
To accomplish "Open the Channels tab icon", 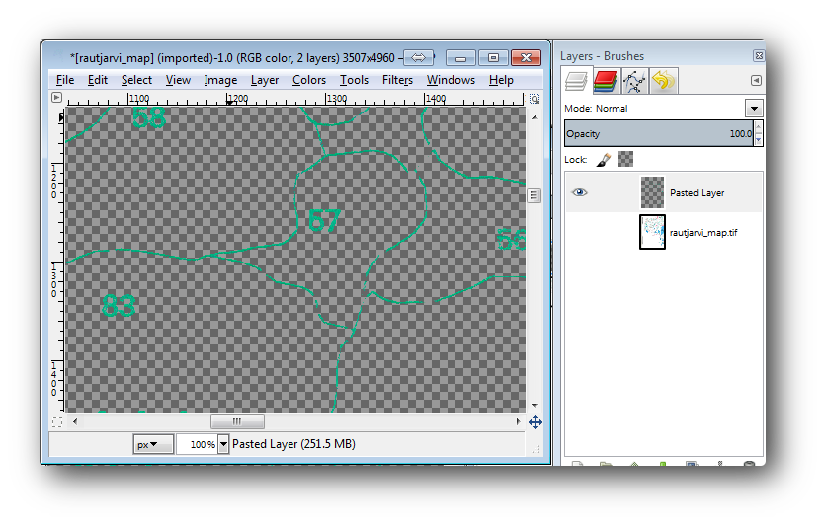I will pyautogui.click(x=606, y=81).
